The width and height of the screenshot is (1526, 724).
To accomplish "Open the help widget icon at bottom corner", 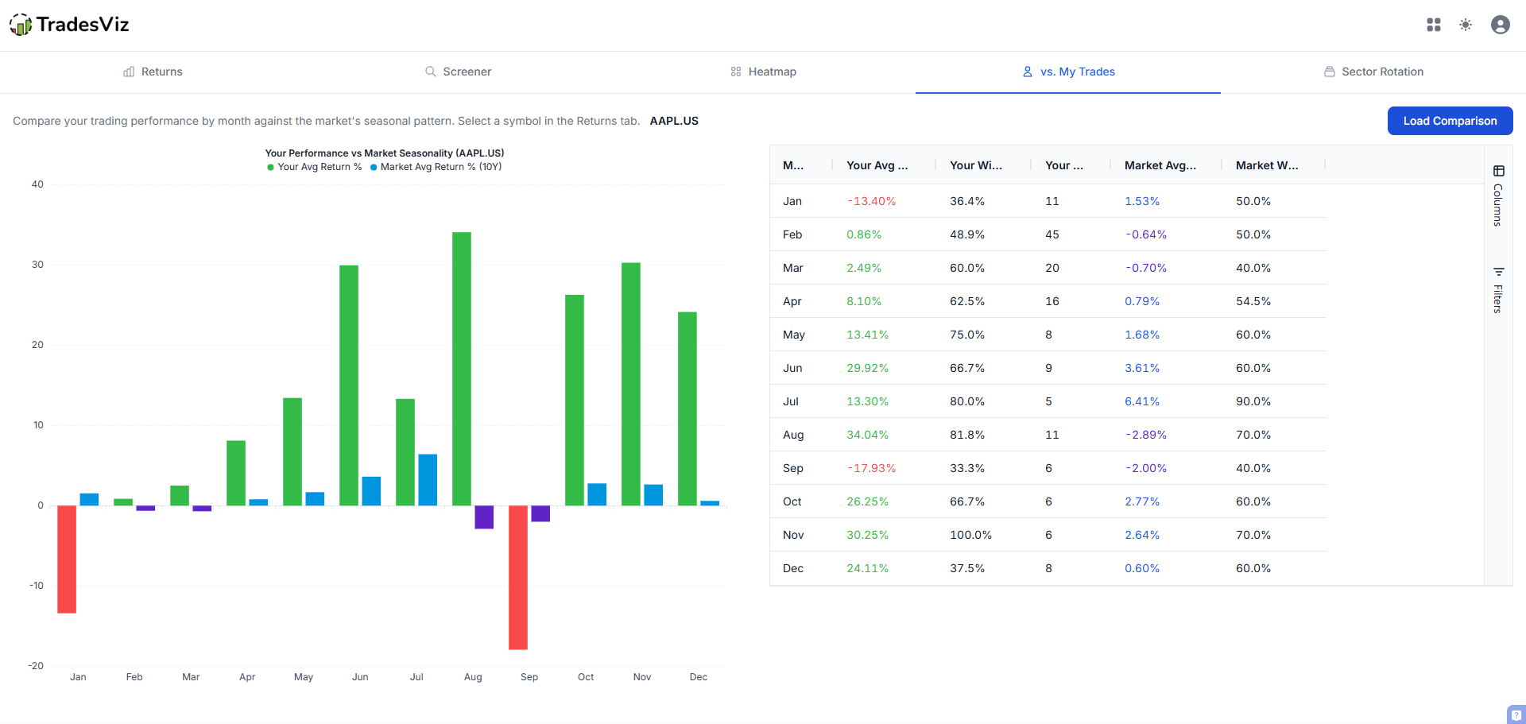I will (x=1516, y=714).
